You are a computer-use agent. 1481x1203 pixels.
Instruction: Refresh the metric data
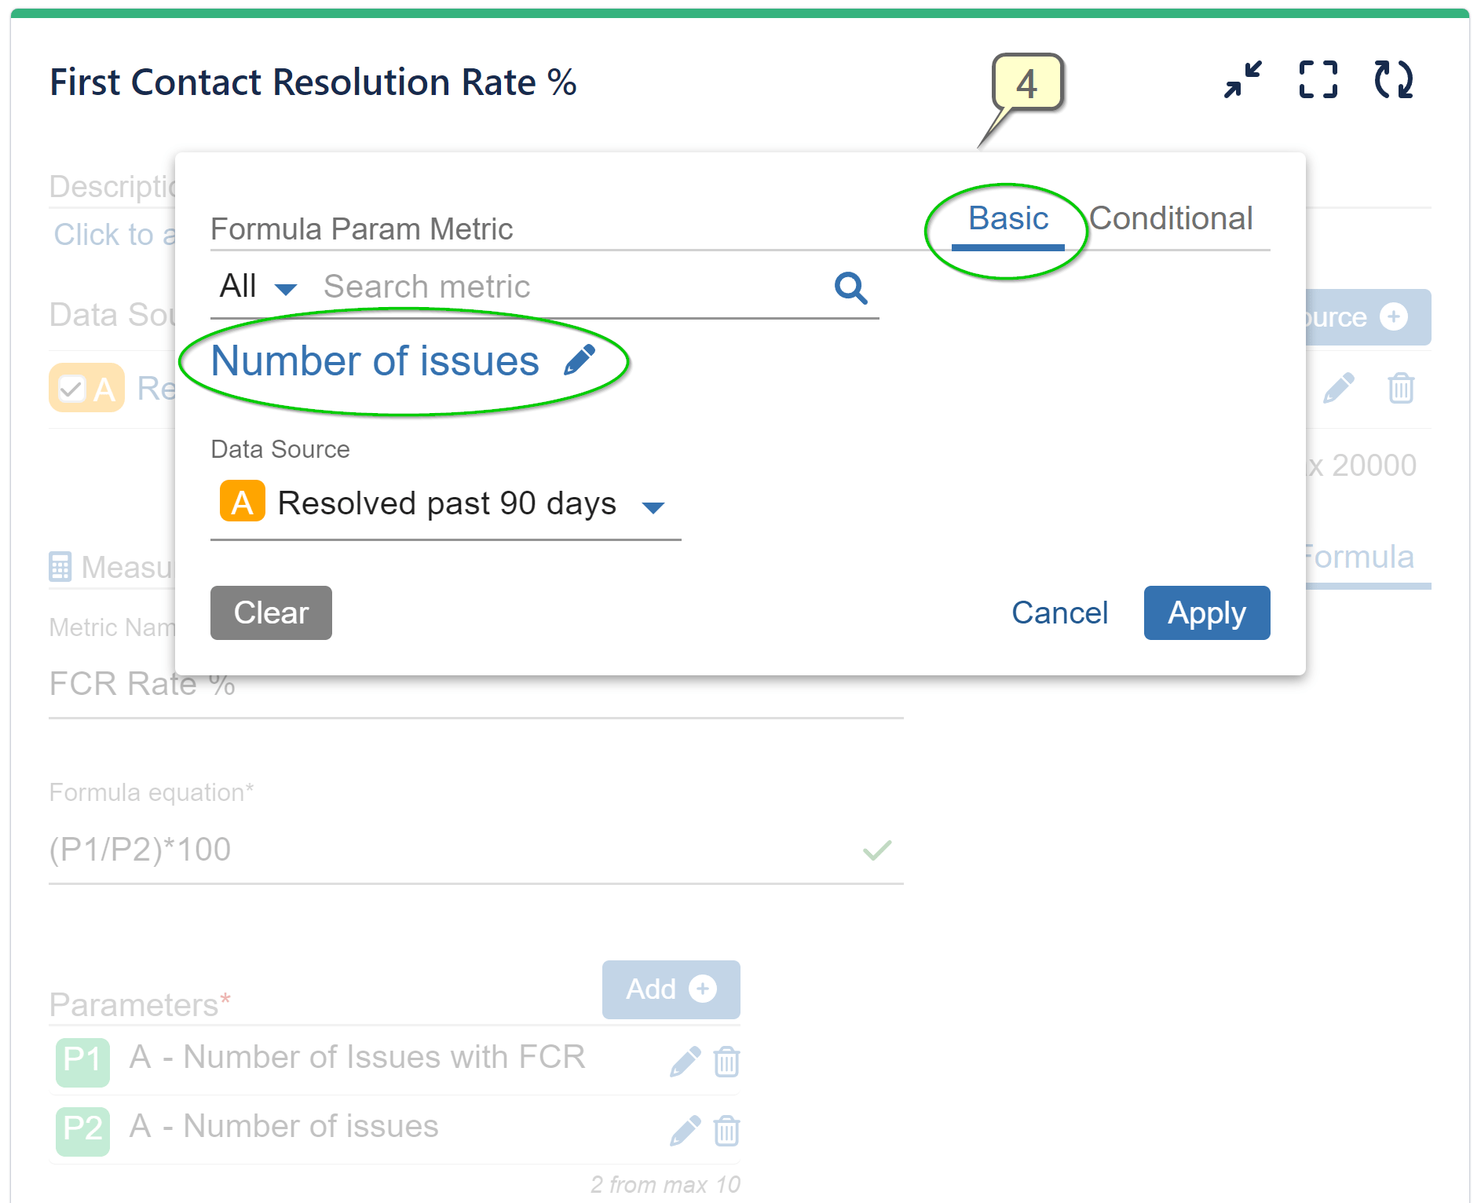(1395, 79)
